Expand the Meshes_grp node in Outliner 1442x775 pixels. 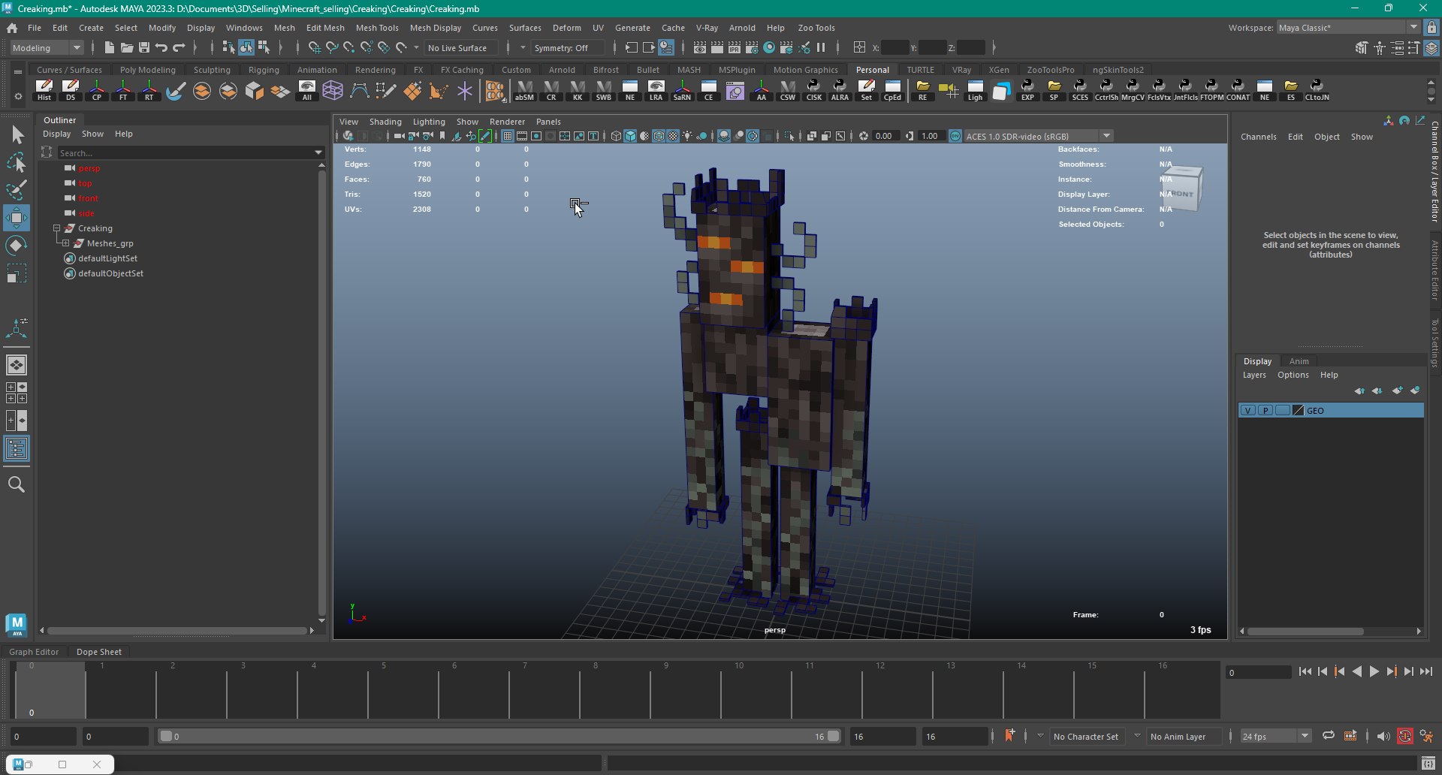(x=65, y=243)
